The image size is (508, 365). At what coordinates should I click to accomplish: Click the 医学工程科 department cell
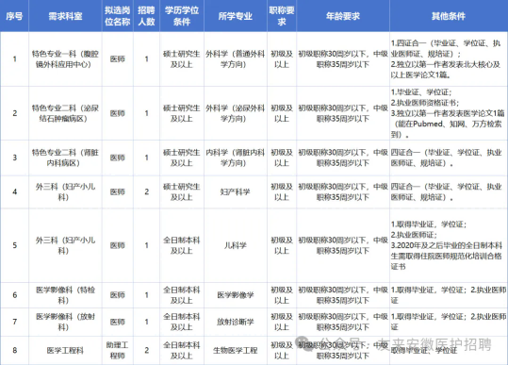pyautogui.click(x=65, y=351)
